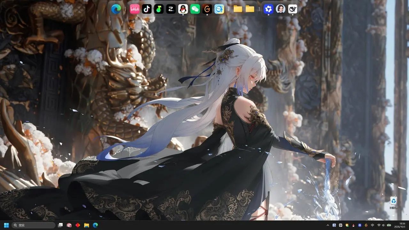Open the volume speaker tray icon
Viewport: 409px width, 230px height.
point(383,225)
